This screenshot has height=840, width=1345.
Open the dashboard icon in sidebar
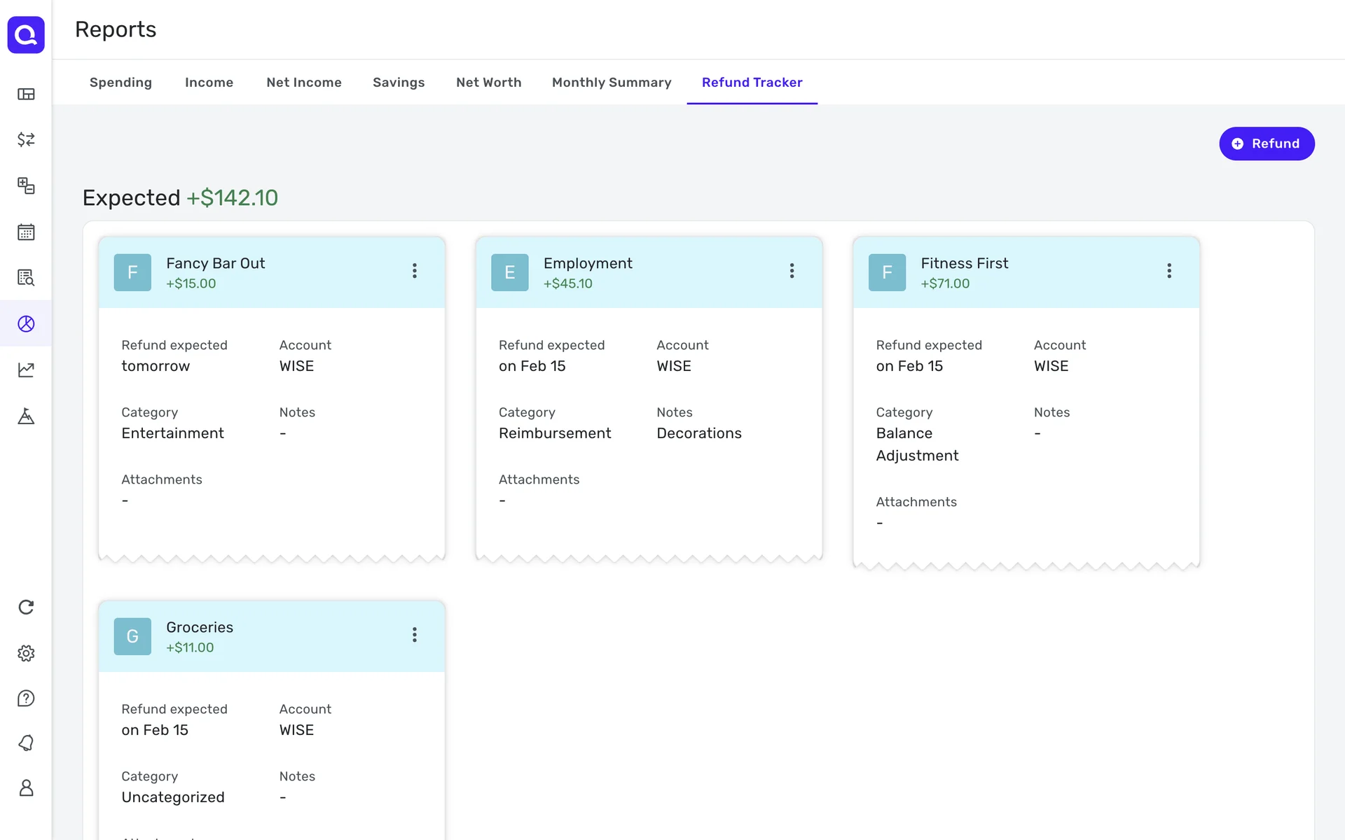pos(26,94)
